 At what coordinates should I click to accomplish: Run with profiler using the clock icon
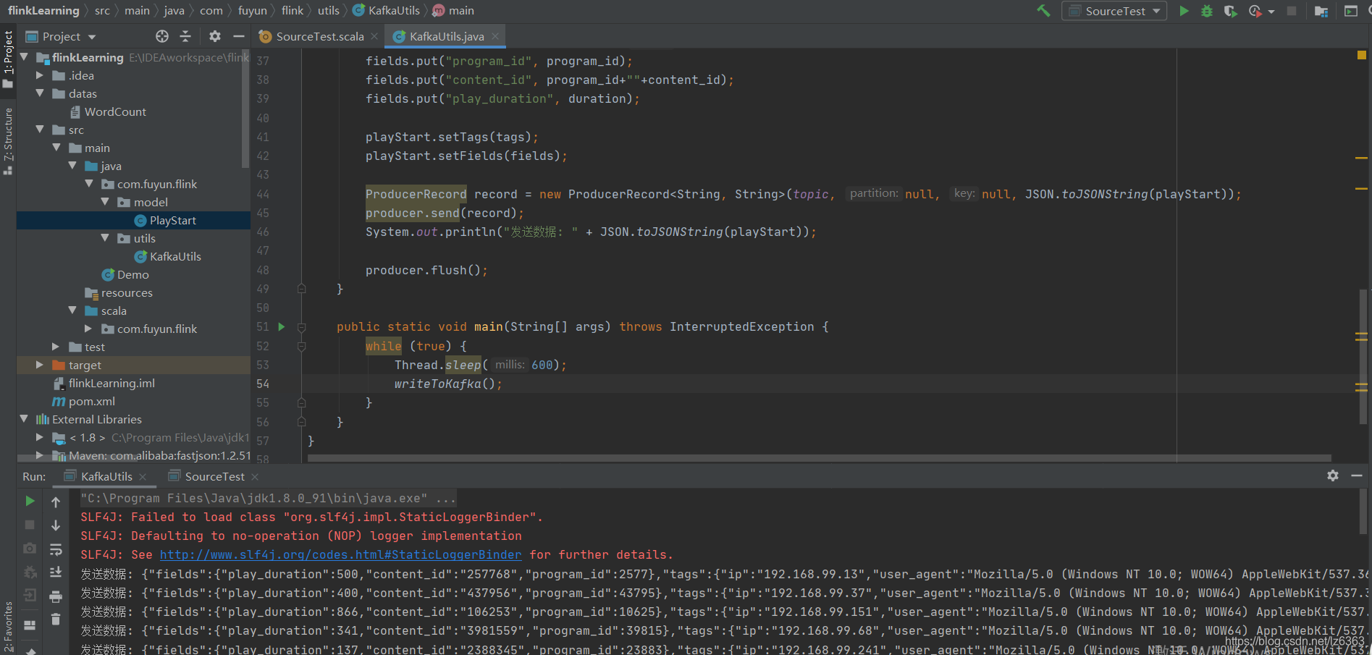pos(1256,11)
